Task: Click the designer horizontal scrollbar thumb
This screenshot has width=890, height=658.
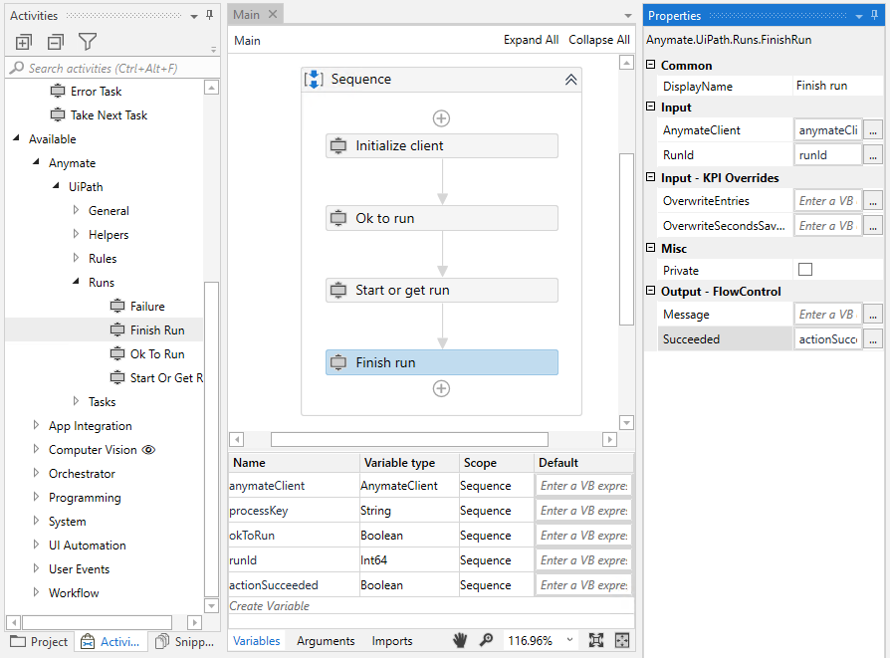Action: click(x=409, y=439)
